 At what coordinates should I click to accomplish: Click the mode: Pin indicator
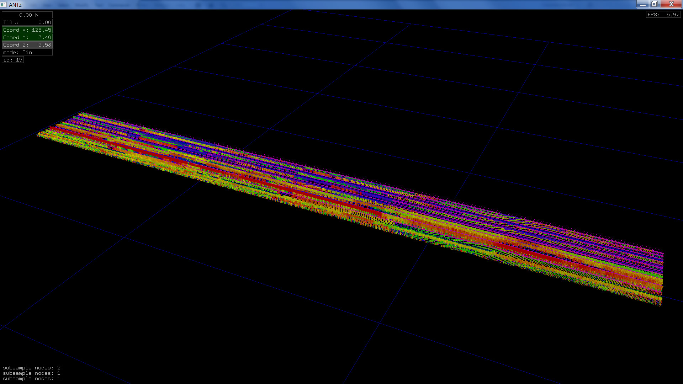[x=27, y=52]
